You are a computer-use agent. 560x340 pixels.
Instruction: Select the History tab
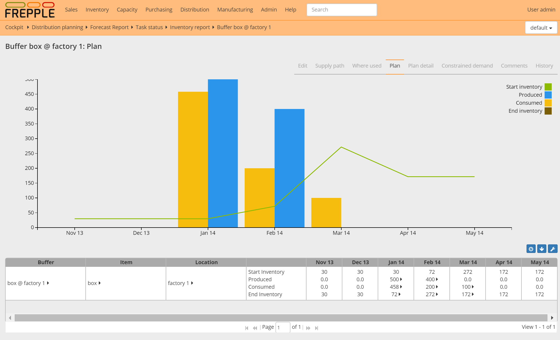[543, 65]
